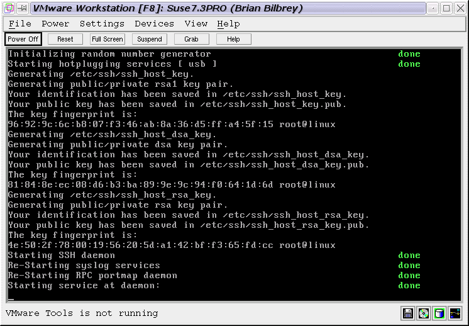
Task: Suspend the virtual machine
Action: pyautogui.click(x=150, y=39)
